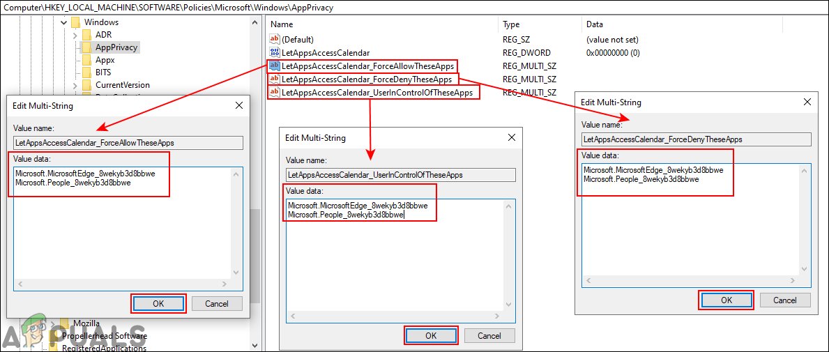The height and width of the screenshot is (352, 829).
Task: Click OK in ForceDenyTheseApps dialog
Action: pyautogui.click(x=727, y=300)
